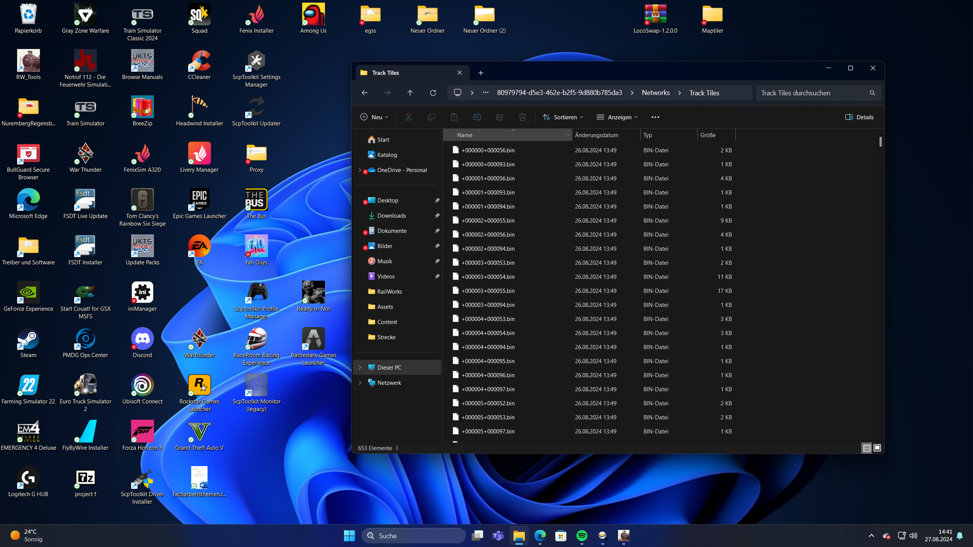
Task: Unpin Musik from quick access
Action: (437, 261)
